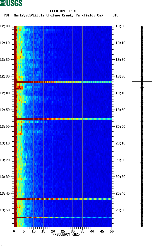
Task: Click the '20:10' UTC time label
Action: 120,143
